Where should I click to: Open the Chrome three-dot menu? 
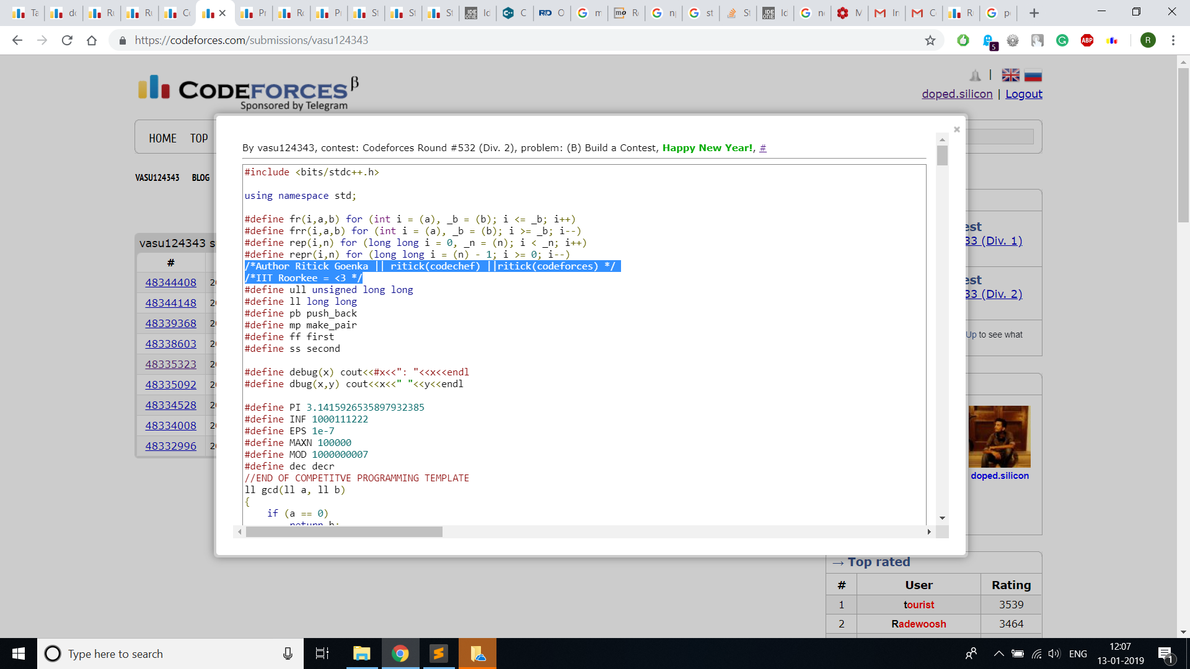pos(1173,40)
